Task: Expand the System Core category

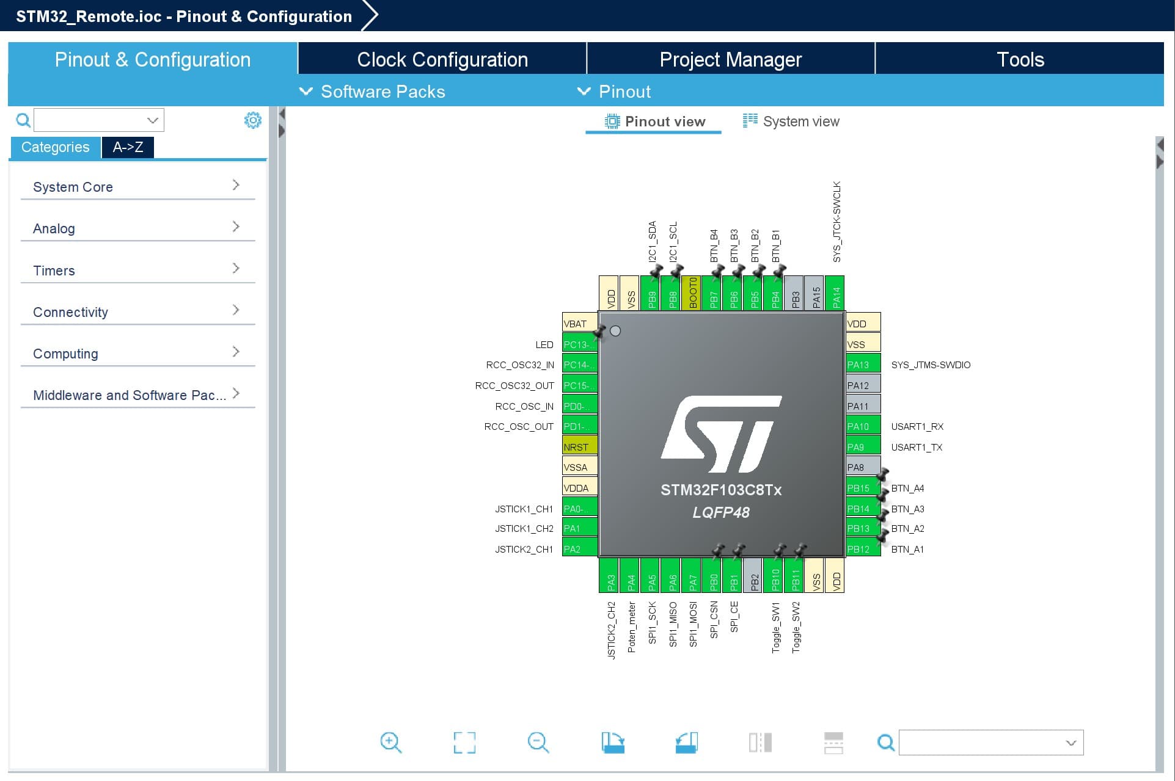Action: point(137,186)
